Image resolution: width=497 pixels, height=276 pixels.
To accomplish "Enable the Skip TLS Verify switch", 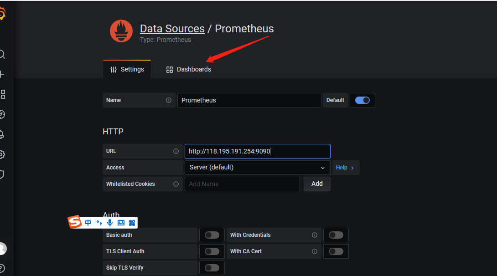I will 212,268.
